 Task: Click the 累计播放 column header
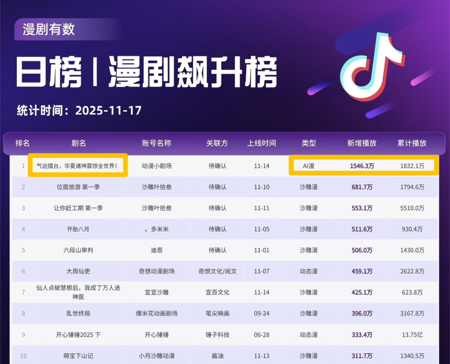click(412, 143)
